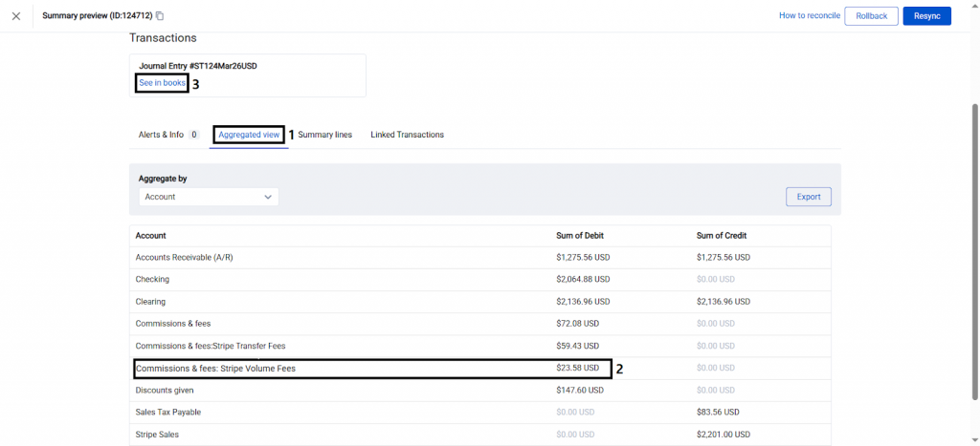Screen dimensions: 980x446
Task: Close the Summary preview panel
Action: point(16,16)
